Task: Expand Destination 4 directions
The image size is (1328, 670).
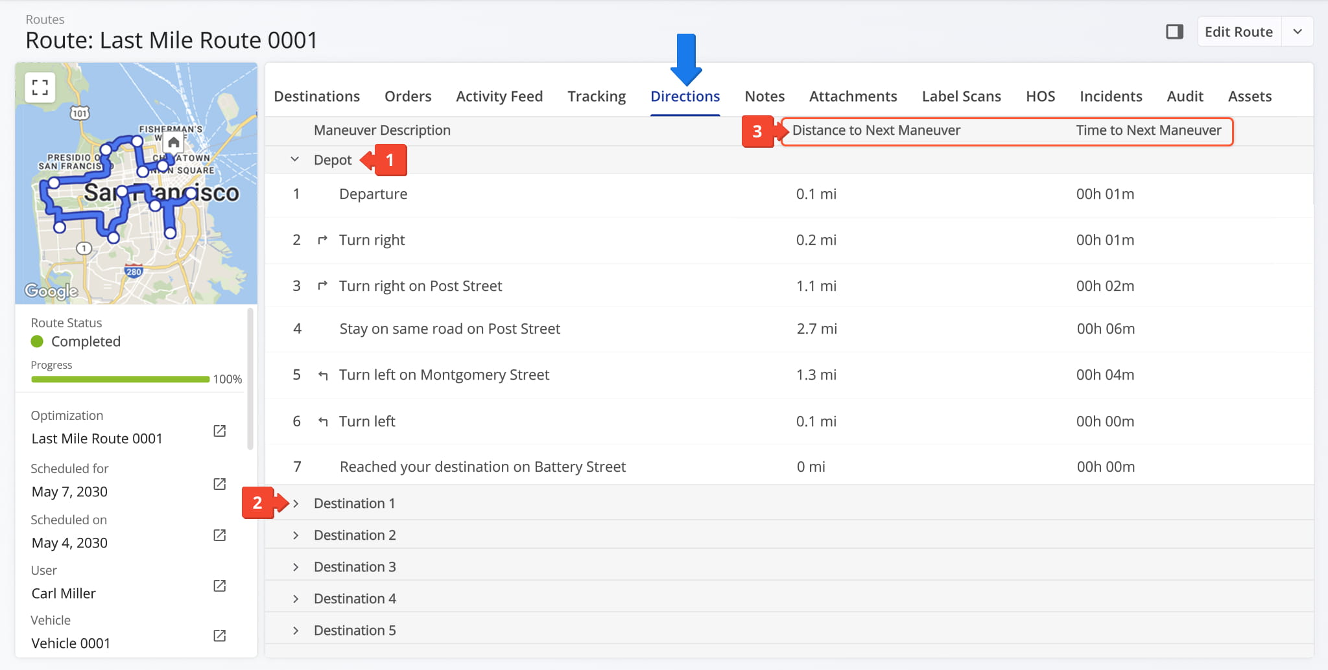Action: [x=296, y=599]
